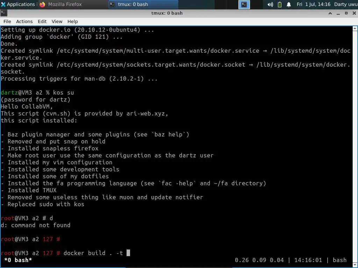
Task: Close the tmux terminal window
Action: pyautogui.click(x=354, y=13)
